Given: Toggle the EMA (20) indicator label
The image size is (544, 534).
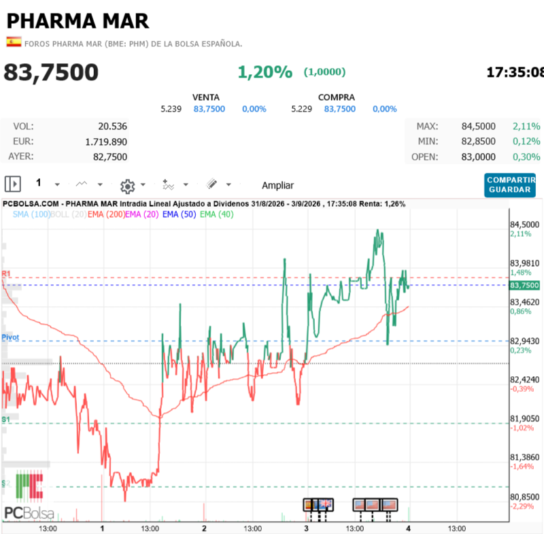Looking at the screenshot, I should pos(142,214).
